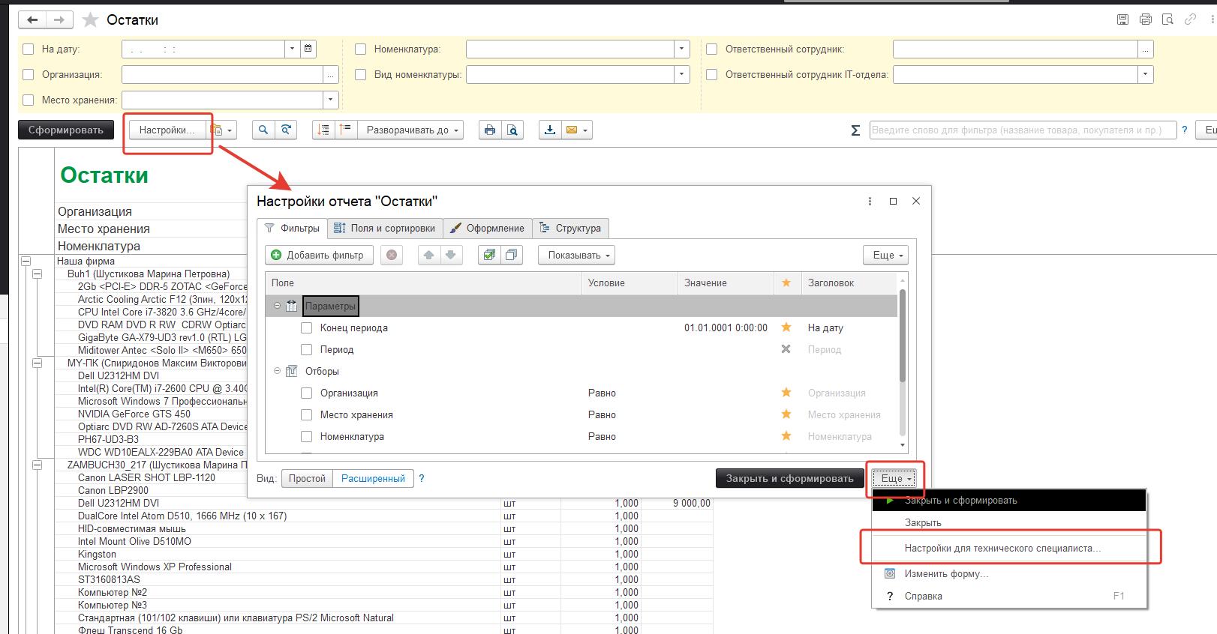Tick the Конец периода parameter checkbox
The width and height of the screenshot is (1217, 634).
coord(306,328)
